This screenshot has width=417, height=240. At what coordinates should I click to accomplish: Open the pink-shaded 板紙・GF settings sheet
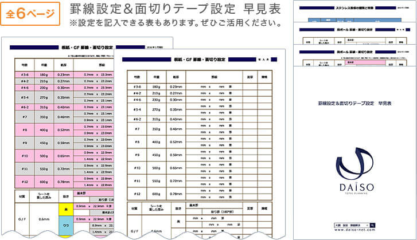59,138
